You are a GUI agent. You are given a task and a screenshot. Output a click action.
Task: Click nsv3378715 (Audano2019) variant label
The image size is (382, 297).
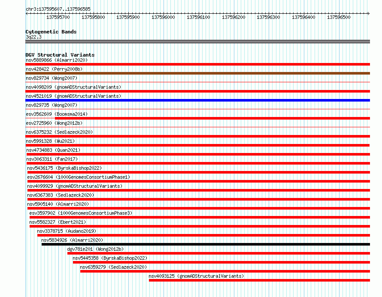point(67,231)
